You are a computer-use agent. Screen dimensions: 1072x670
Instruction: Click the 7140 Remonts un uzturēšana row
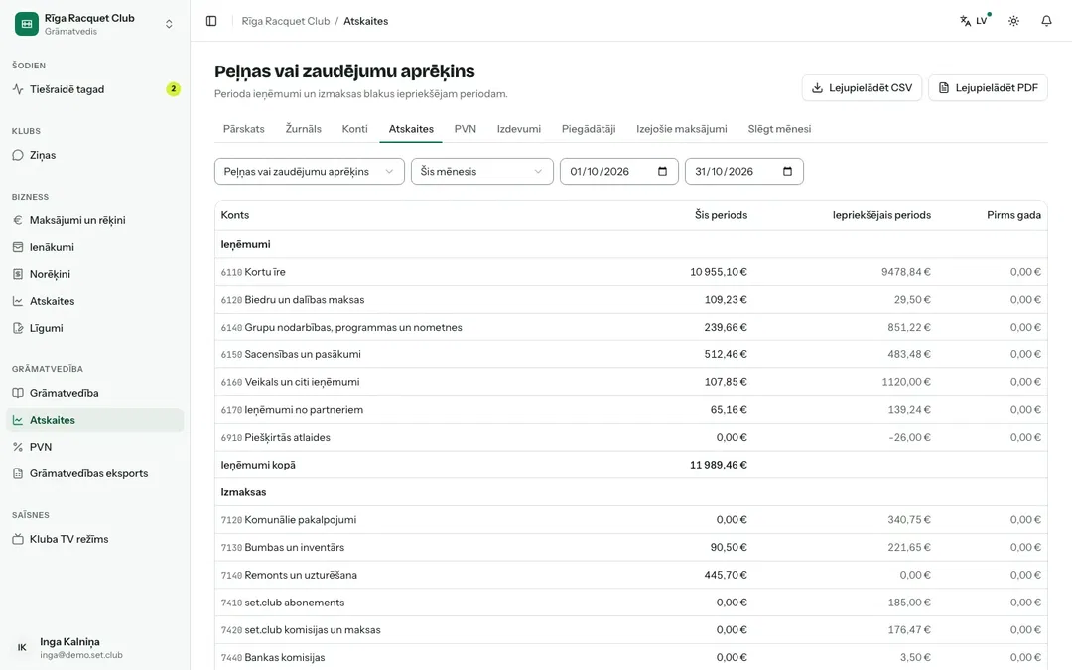[631, 575]
